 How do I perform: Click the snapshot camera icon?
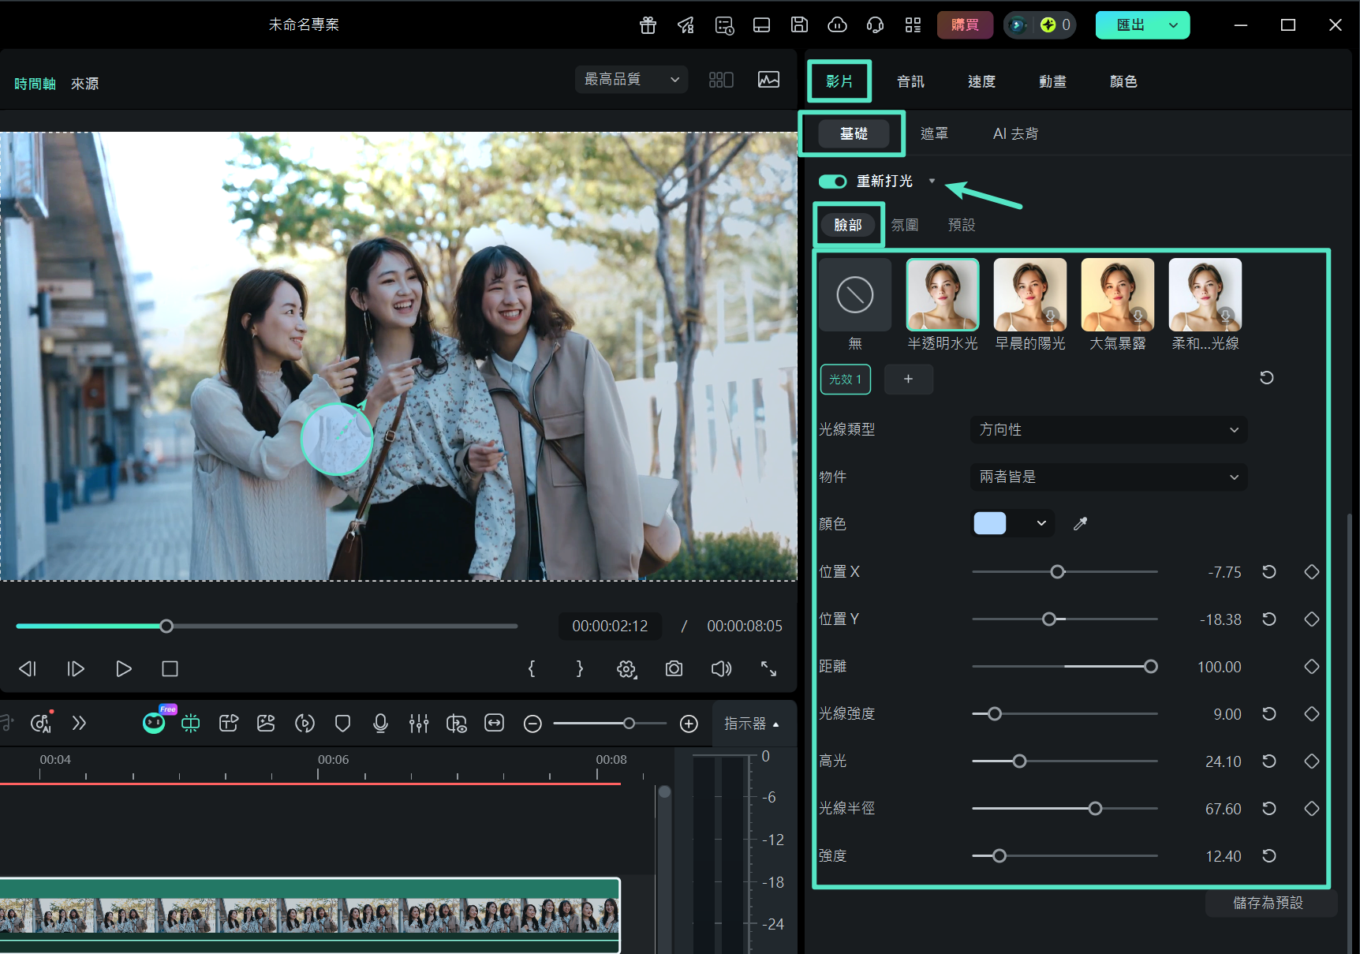[674, 669]
